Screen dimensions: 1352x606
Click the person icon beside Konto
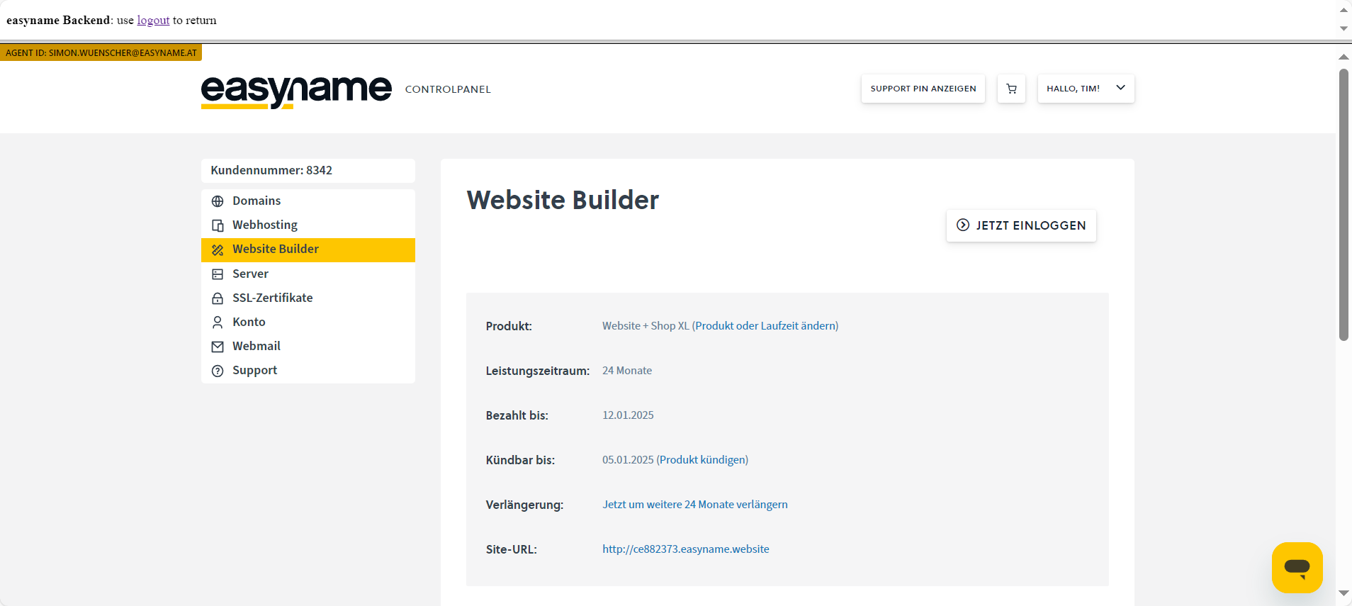pos(218,322)
